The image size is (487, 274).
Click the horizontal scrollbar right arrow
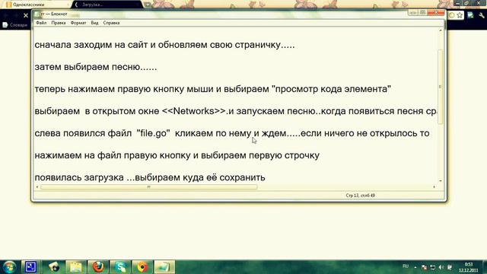(x=434, y=187)
